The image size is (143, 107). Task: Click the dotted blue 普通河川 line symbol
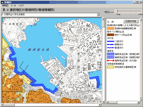(110, 48)
